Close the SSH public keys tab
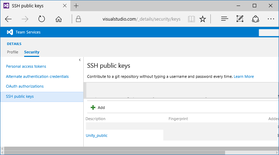 tap(65, 6)
